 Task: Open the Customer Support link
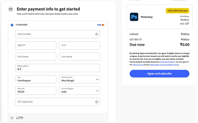pyautogui.click(x=167, y=62)
